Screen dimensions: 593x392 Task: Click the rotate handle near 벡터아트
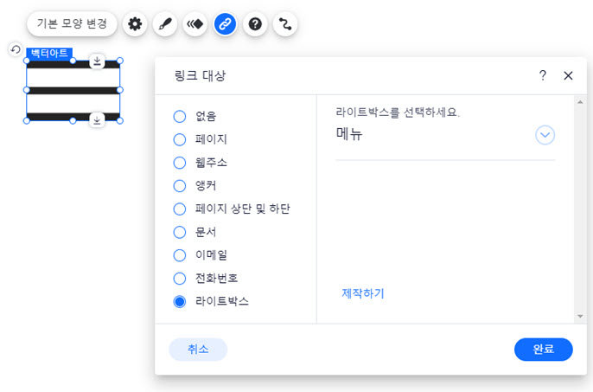click(x=16, y=49)
